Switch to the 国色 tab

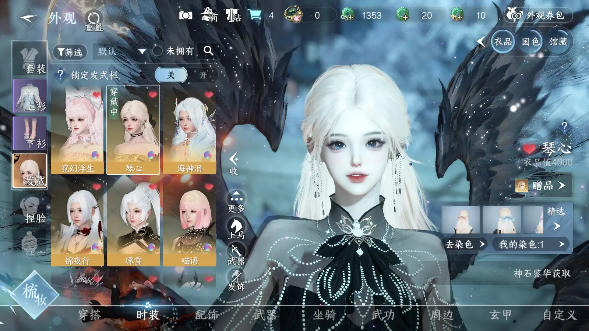click(x=530, y=42)
